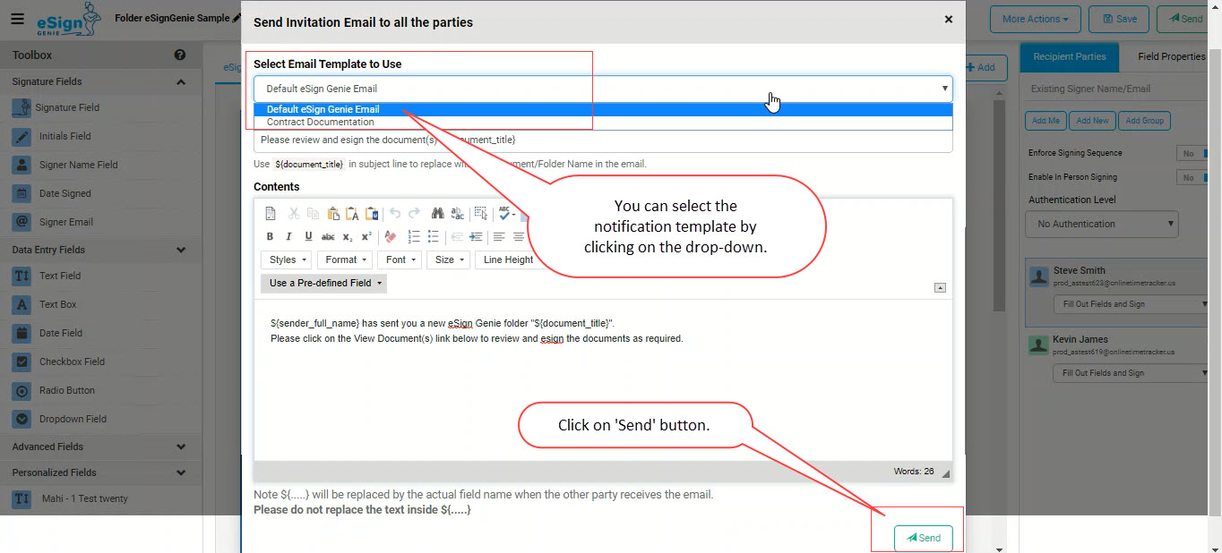1222x553 pixels.
Task: Collapse the Signature Fields section
Action: [x=181, y=82]
